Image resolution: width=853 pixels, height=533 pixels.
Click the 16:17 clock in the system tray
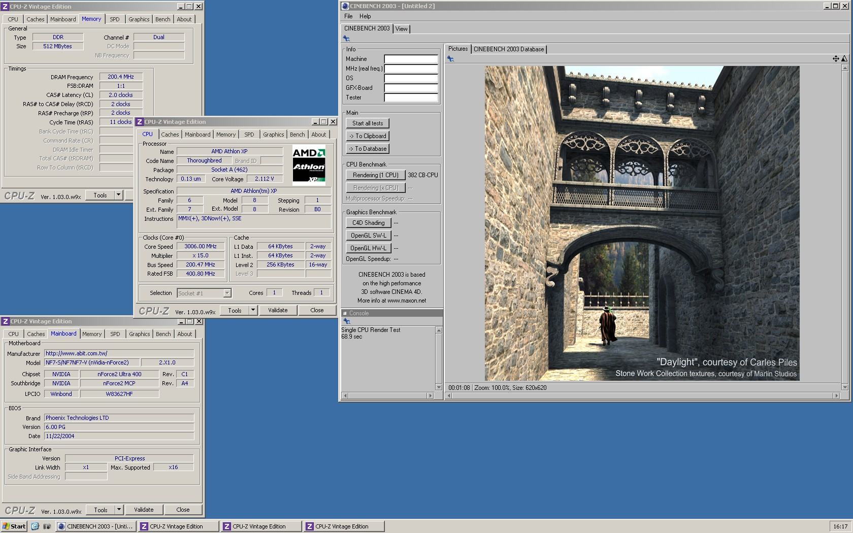[840, 526]
